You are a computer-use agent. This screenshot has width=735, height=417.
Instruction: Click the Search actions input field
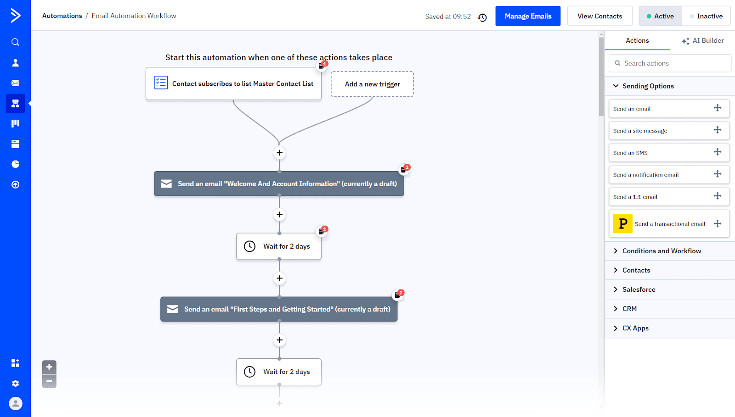(669, 63)
